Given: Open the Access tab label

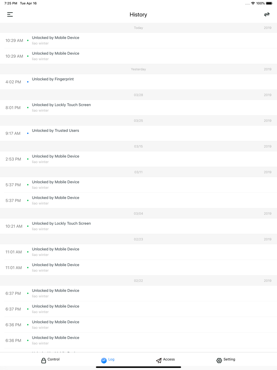Looking at the screenshot, I should 169,359.
